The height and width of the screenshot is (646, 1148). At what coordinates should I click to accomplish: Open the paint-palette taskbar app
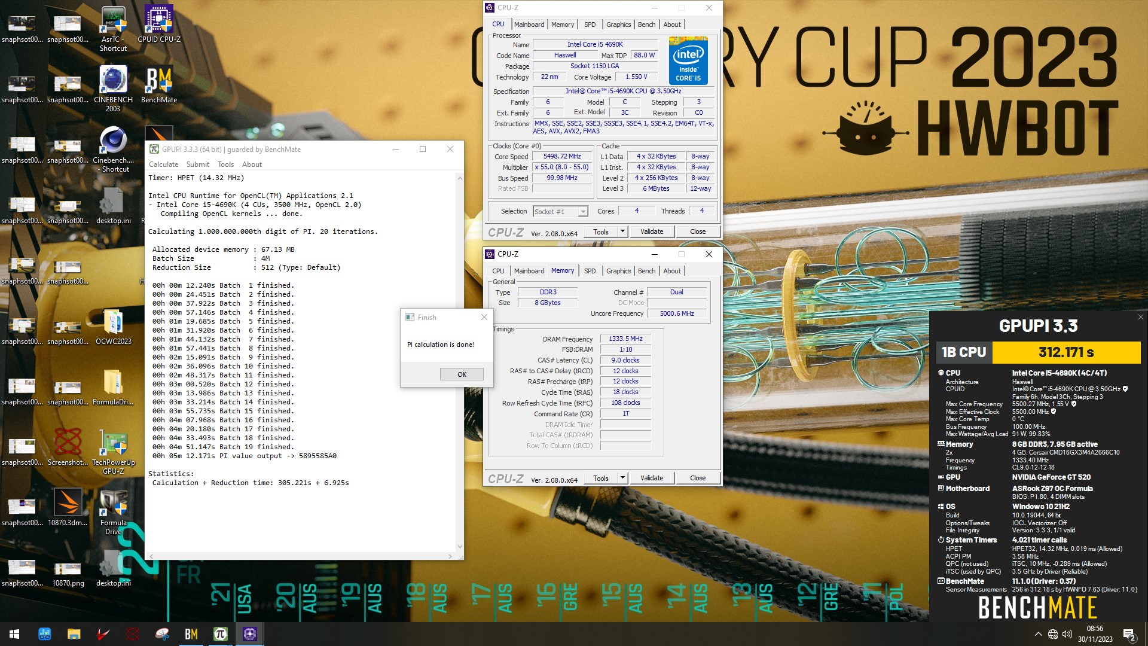click(162, 634)
